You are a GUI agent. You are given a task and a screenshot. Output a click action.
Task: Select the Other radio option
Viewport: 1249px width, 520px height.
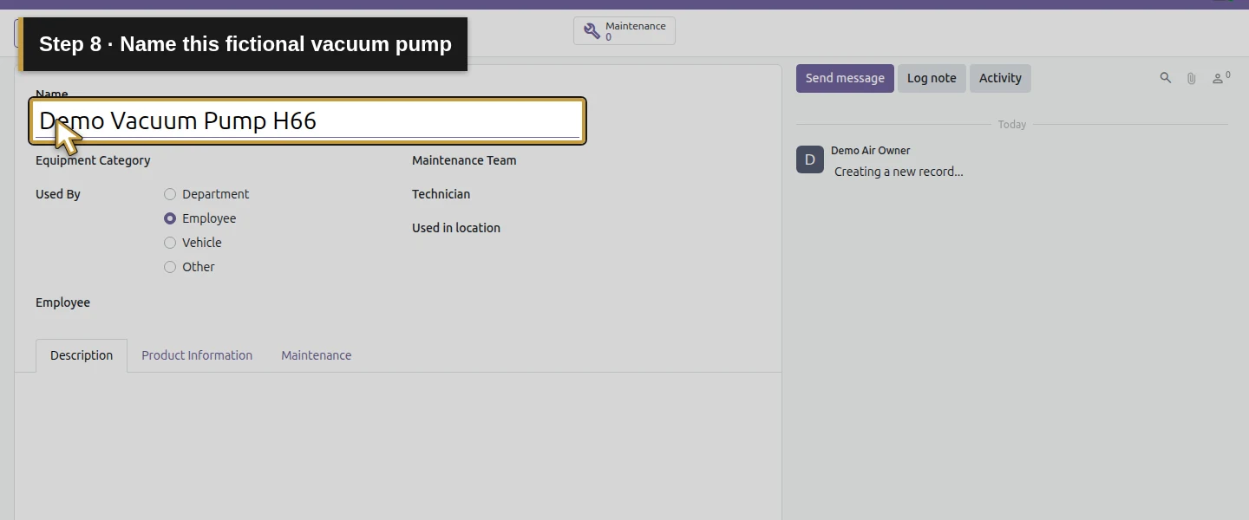[170, 267]
